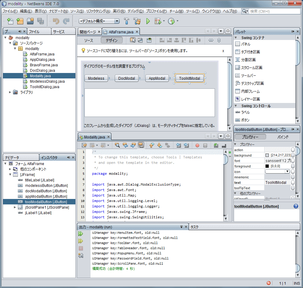Click the output panel vertical scrollbar
303x288 pixels.
(298, 254)
